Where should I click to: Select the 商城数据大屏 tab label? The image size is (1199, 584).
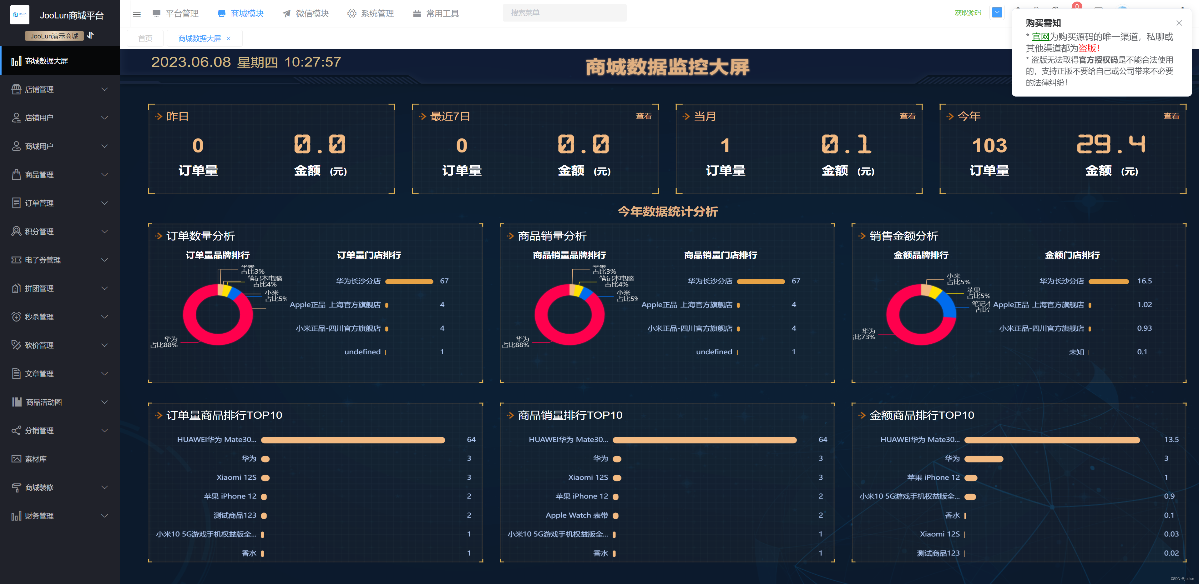[199, 39]
